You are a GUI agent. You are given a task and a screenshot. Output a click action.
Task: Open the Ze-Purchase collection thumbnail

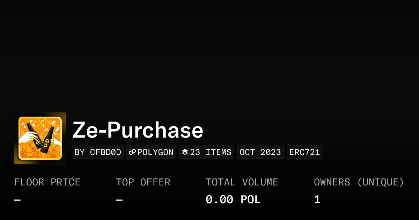pyautogui.click(x=40, y=138)
